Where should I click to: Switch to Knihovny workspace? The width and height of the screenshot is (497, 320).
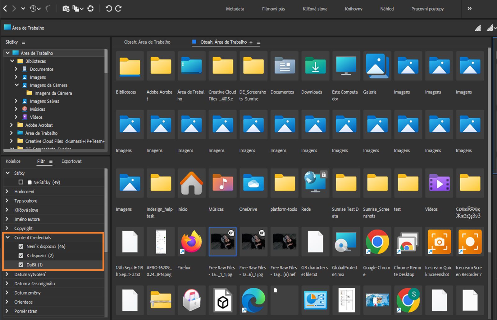click(353, 9)
